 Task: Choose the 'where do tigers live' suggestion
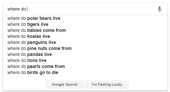pos(85,24)
